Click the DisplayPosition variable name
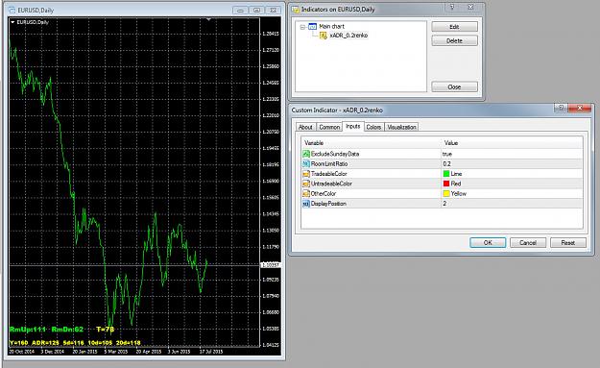 click(x=328, y=204)
